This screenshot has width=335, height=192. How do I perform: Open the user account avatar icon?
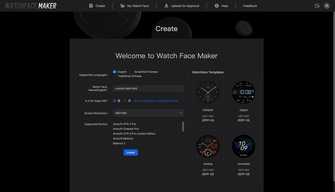click(327, 6)
